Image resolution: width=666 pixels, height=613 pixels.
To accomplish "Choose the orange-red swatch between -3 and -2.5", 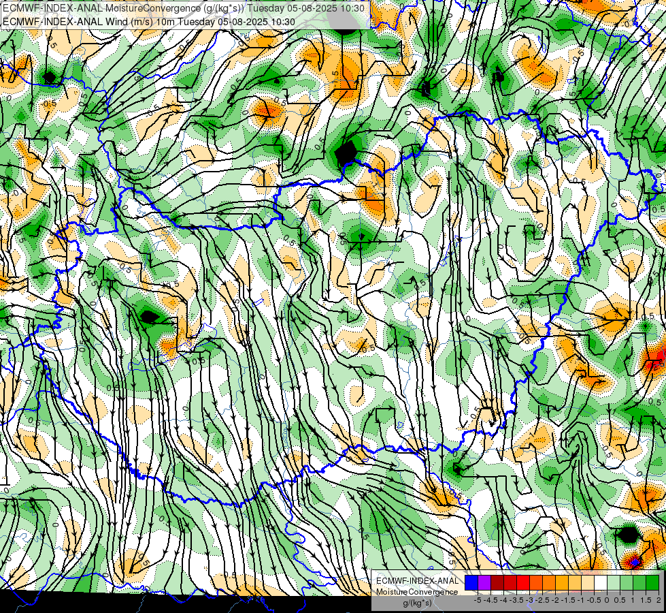I will (536, 582).
